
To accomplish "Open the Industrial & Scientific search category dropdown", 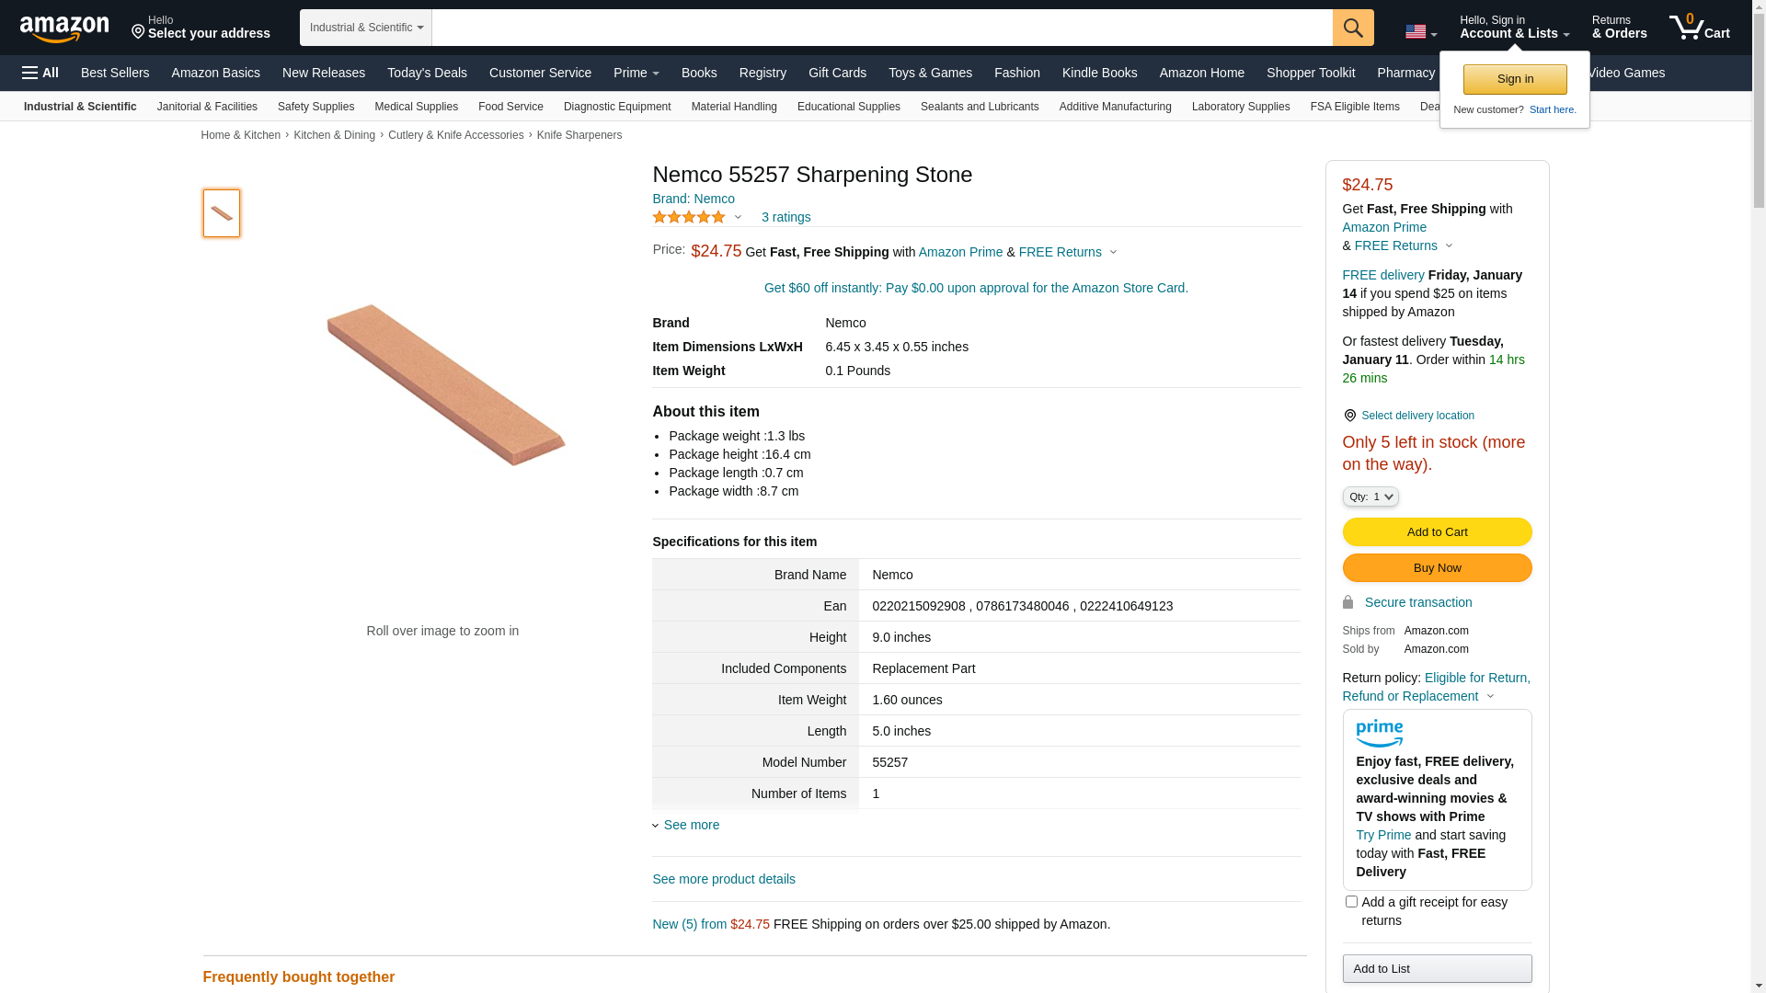I will [365, 28].
